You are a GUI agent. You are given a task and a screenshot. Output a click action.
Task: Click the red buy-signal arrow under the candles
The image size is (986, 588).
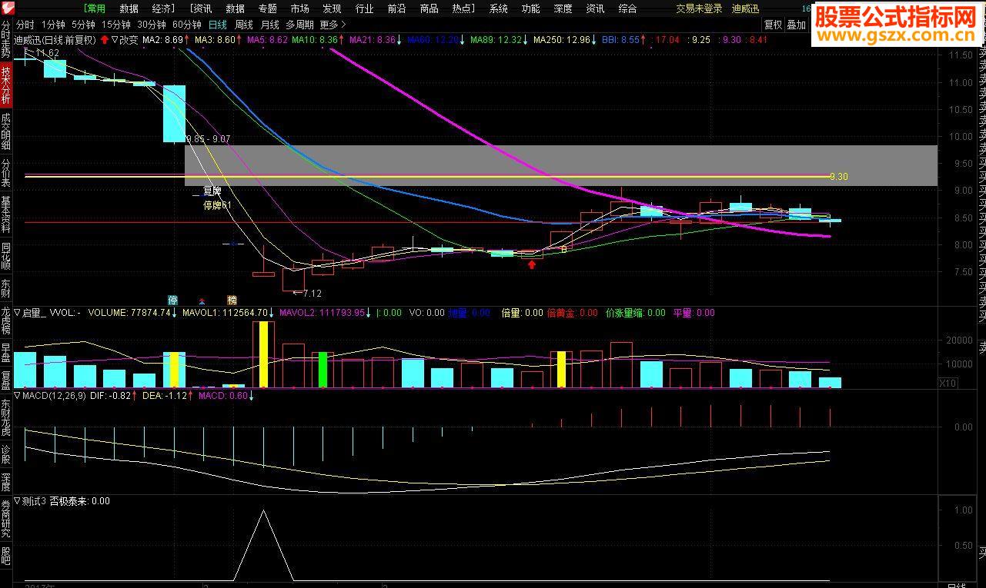pos(531,264)
